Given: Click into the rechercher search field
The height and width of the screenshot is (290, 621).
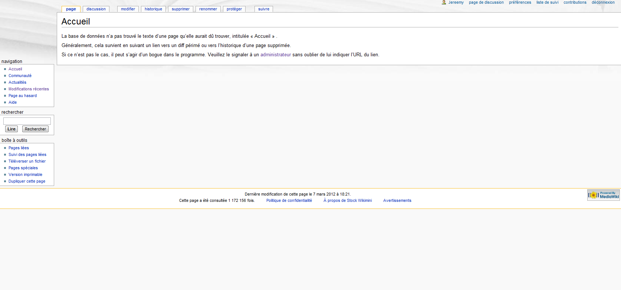Looking at the screenshot, I should coord(27,121).
